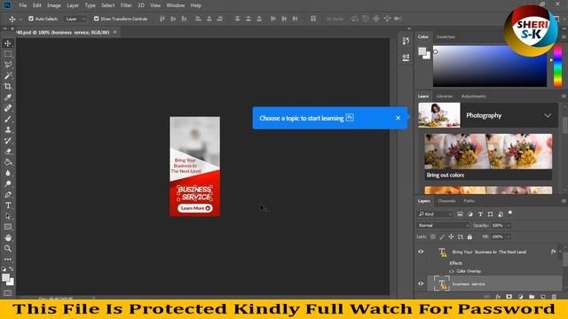Screen dimensions: 568x319
Task: Select the Path Selection tool
Action: pos(8,216)
